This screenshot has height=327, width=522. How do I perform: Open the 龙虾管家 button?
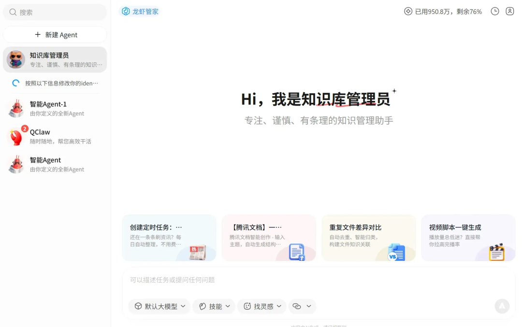click(x=140, y=11)
